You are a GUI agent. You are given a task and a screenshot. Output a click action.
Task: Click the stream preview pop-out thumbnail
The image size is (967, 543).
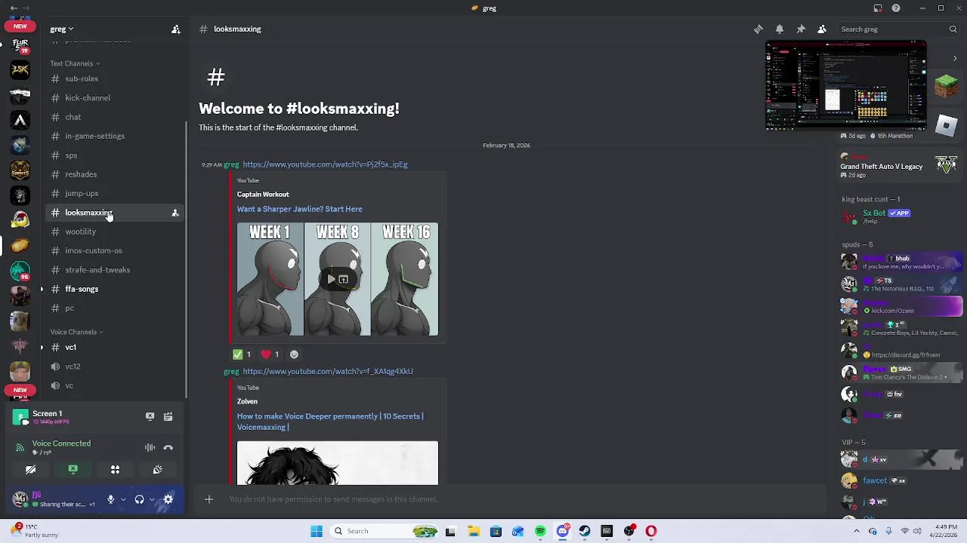pos(846,86)
